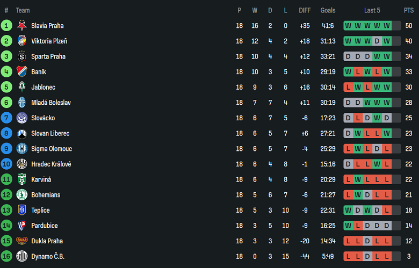Click Slavia Praha's most recent win badge
The width and height of the screenshot is (419, 268).
point(387,25)
